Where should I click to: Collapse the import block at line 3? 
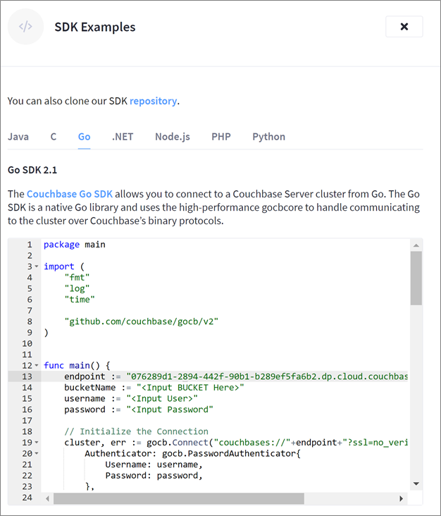[37, 266]
